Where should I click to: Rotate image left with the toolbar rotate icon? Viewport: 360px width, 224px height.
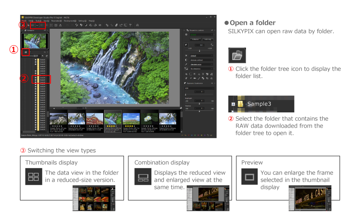[91, 25]
